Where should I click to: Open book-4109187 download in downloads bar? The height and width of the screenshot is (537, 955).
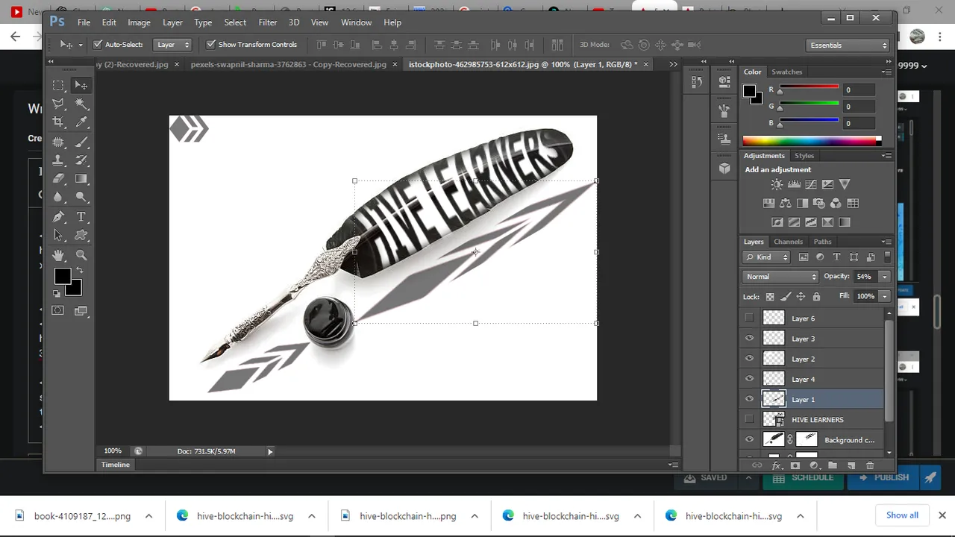[82, 516]
